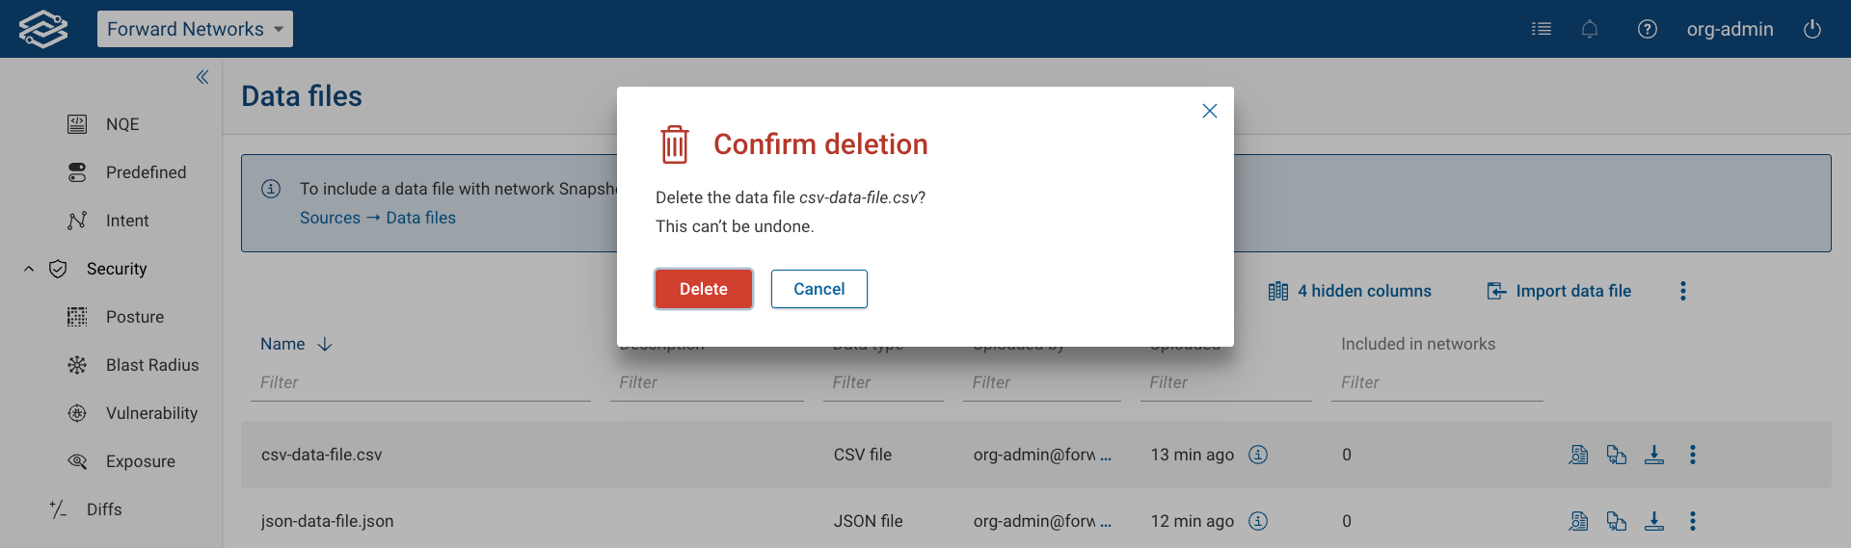Click Import data file

pyautogui.click(x=1559, y=291)
